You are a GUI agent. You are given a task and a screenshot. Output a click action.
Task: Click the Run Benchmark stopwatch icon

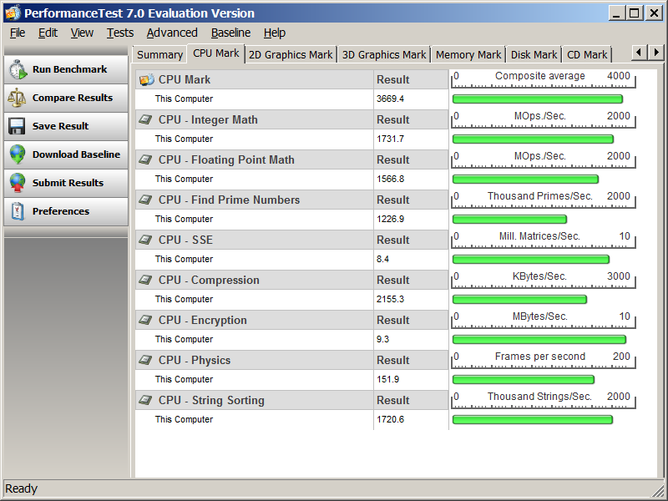click(x=18, y=69)
